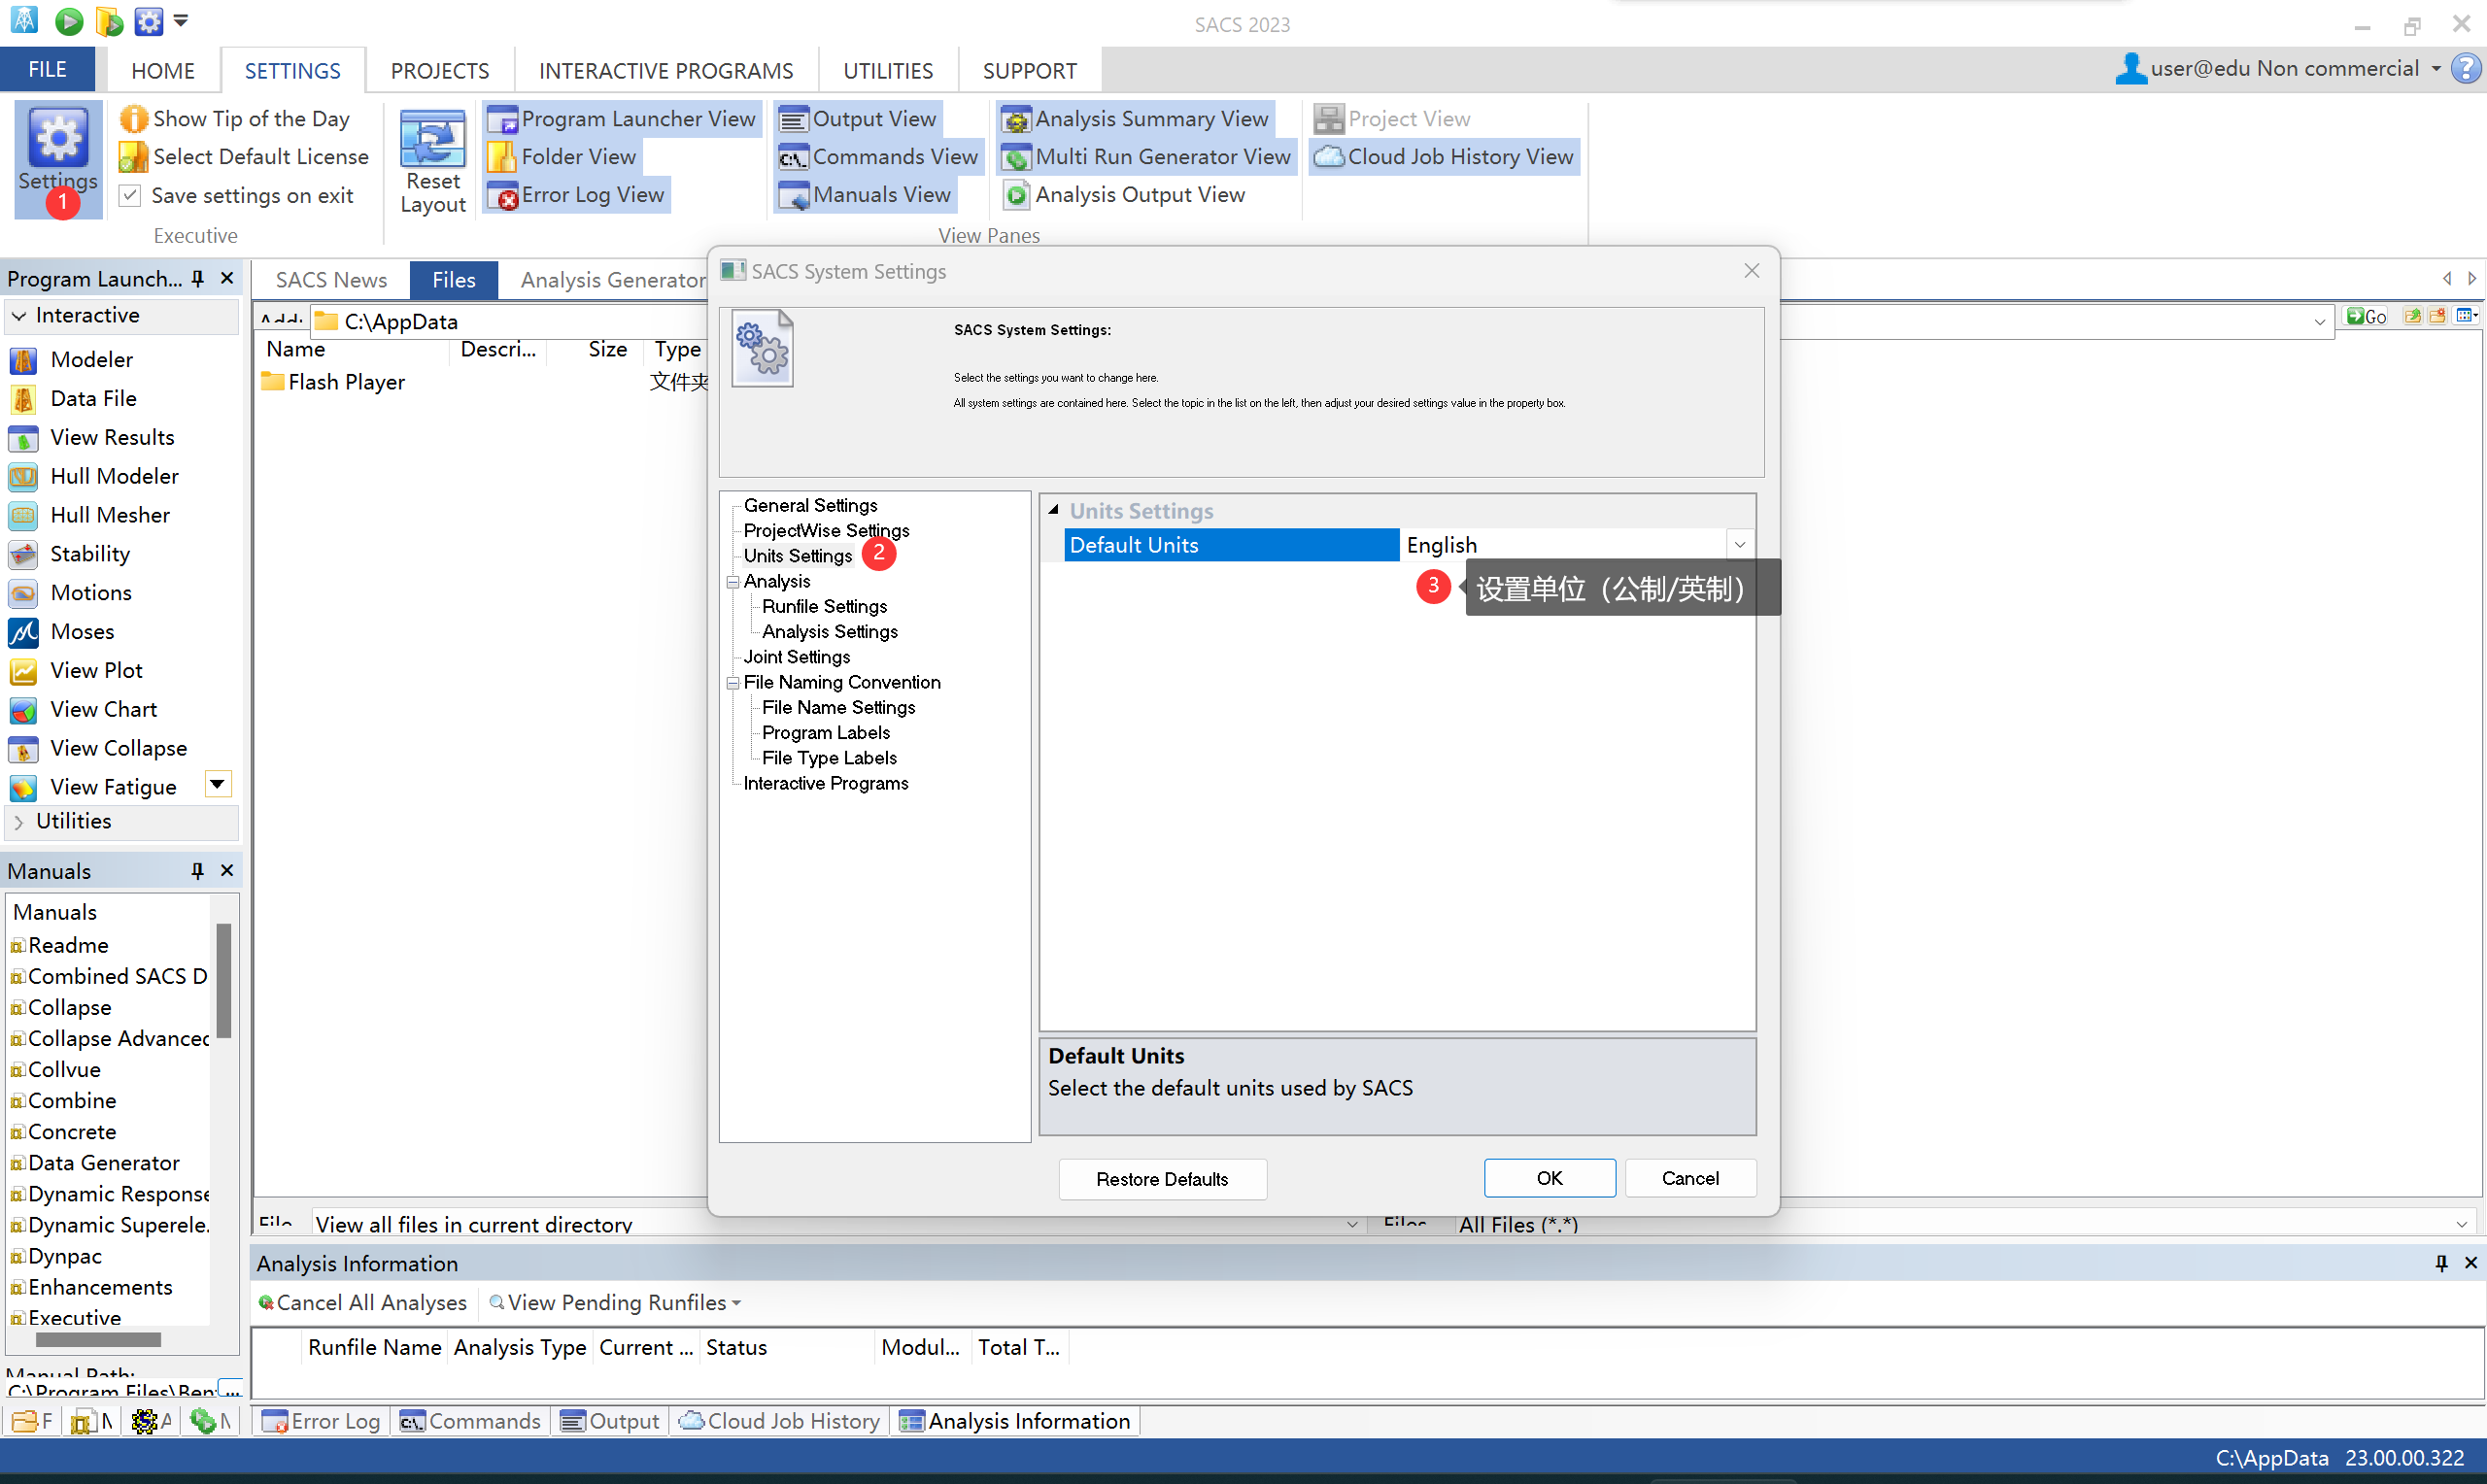The height and width of the screenshot is (1484, 2487).
Task: Click the large Settings gear icon
Action: (58, 140)
